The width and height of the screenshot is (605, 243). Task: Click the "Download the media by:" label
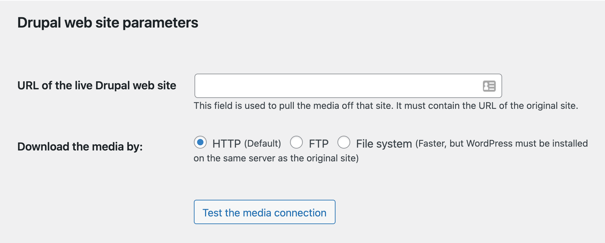click(x=80, y=147)
